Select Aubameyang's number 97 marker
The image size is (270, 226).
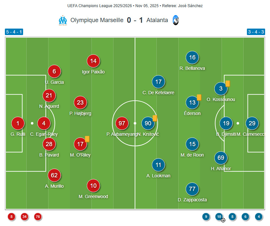(122, 123)
